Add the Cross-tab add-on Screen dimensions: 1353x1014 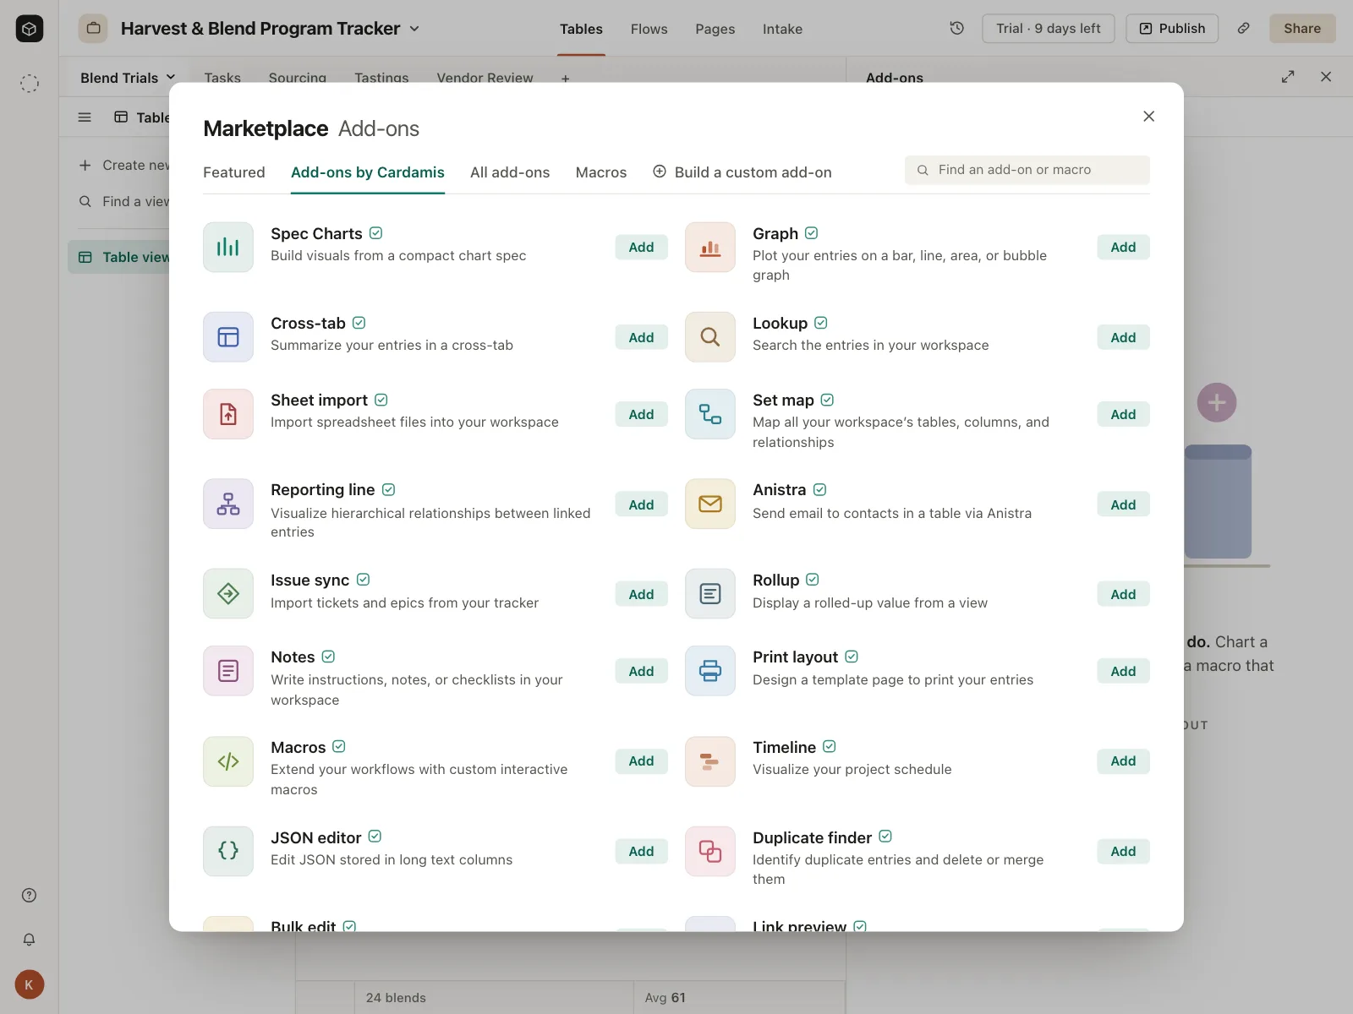click(x=642, y=337)
